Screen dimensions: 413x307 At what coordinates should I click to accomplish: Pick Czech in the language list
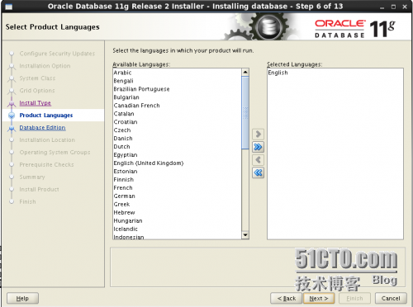(x=177, y=130)
